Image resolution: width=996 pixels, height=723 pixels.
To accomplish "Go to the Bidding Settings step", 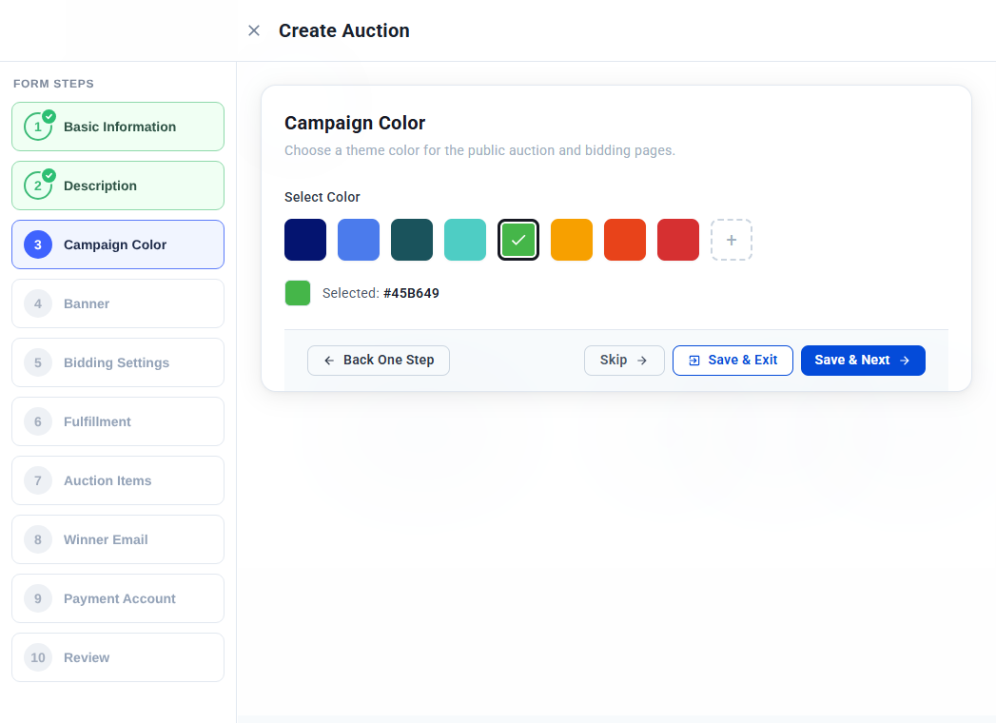I will tap(118, 362).
